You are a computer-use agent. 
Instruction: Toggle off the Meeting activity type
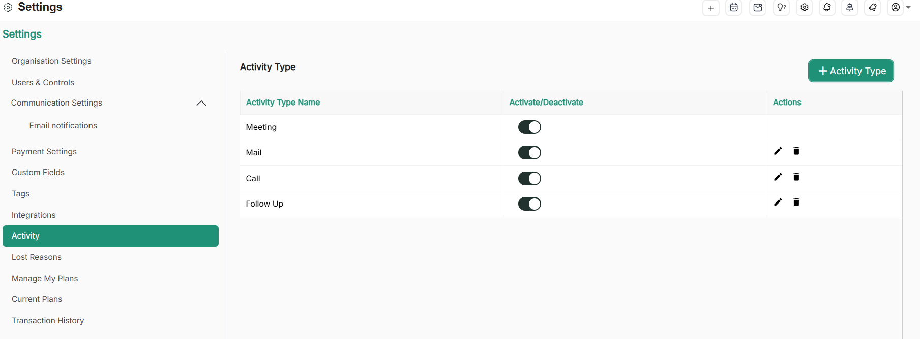coord(529,127)
